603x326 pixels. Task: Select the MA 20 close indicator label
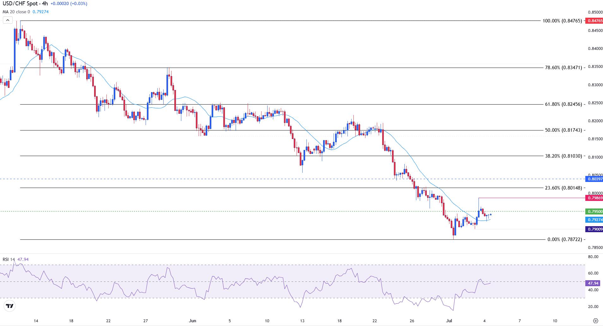point(16,12)
